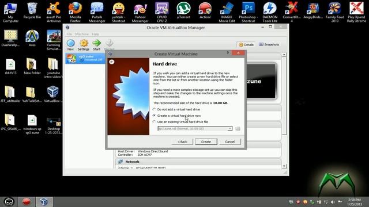Open the Recycle Bin icon
This screenshot has height=207, width=369.
32,10
